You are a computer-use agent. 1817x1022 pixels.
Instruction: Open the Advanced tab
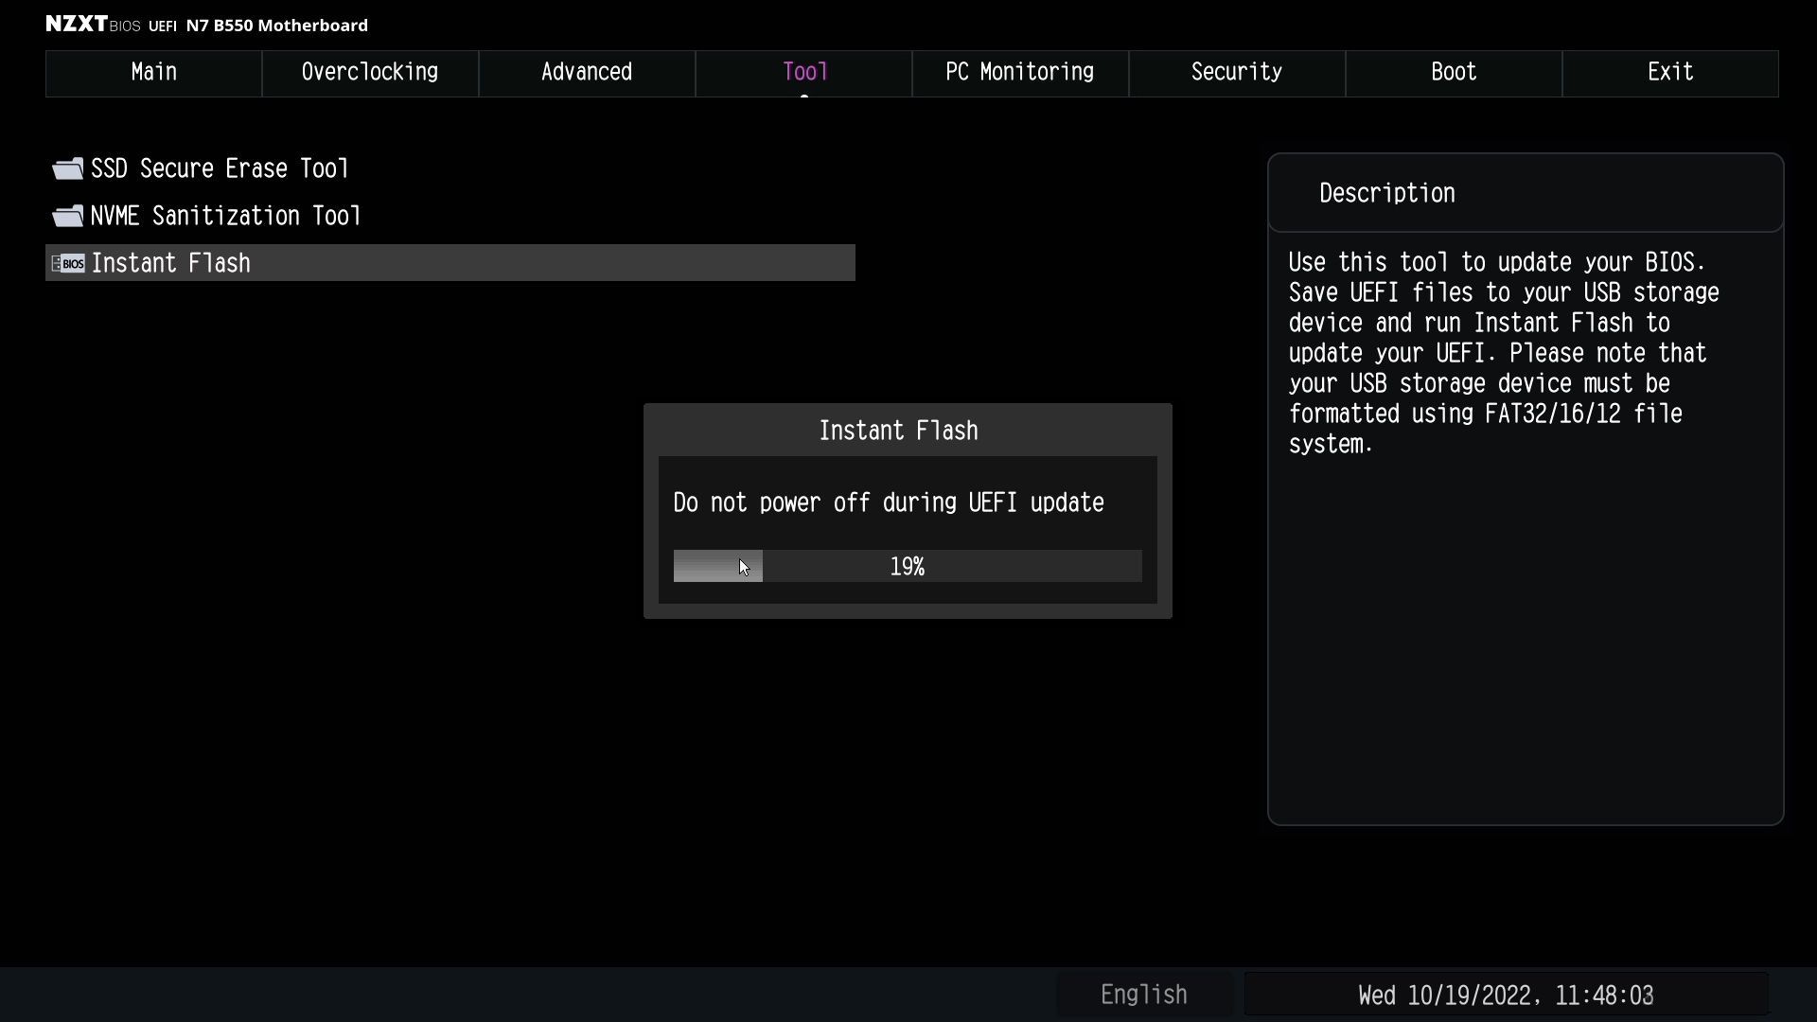click(x=587, y=73)
